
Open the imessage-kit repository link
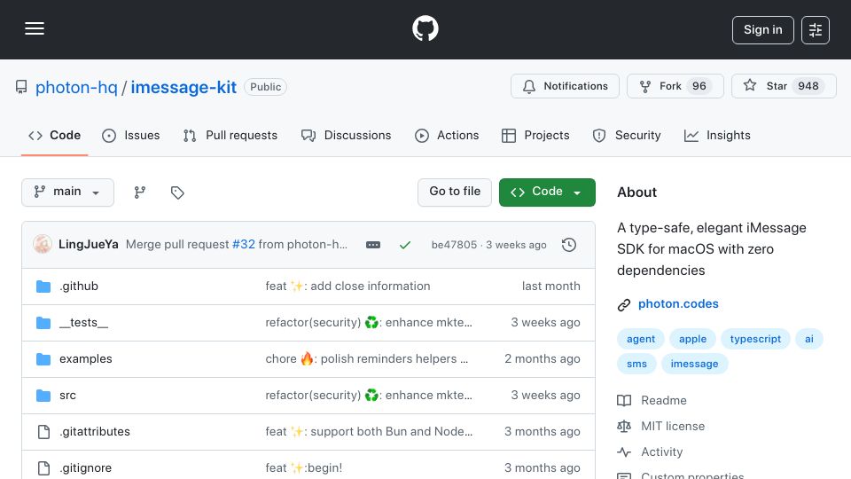[x=183, y=87]
